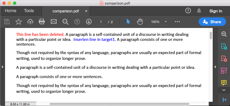
Task: Collapse the right tools pane
Action: pos(215,67)
